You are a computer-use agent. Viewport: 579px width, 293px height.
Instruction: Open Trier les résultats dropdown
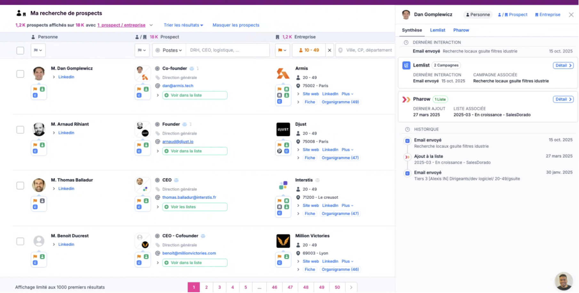[183, 25]
